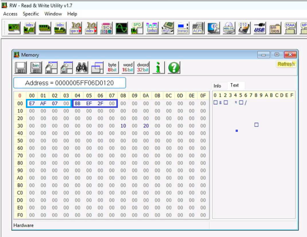Minimize the Memory child window
The image size is (307, 237).
click(x=263, y=55)
